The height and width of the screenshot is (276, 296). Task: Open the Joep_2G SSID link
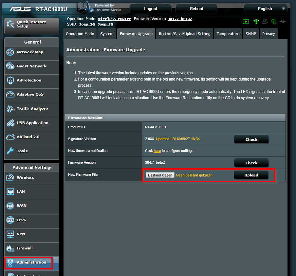86,24
